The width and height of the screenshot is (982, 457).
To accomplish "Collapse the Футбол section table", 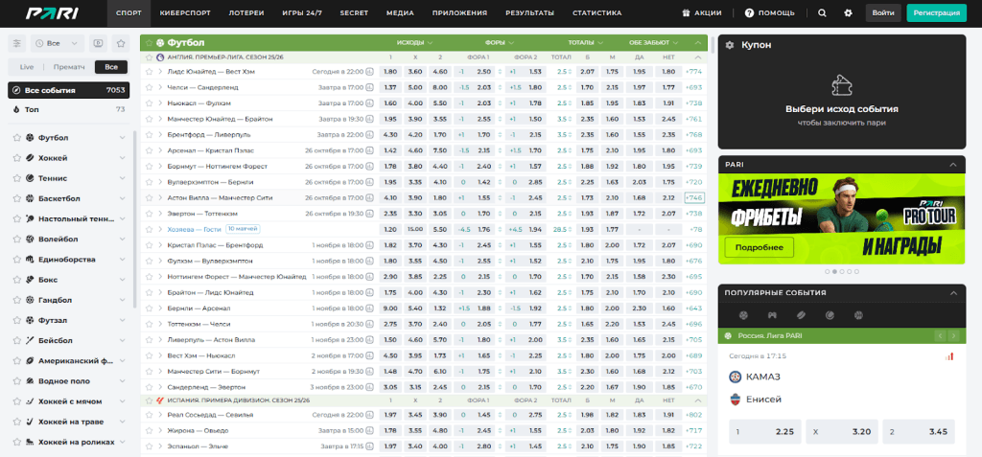I will (698, 43).
